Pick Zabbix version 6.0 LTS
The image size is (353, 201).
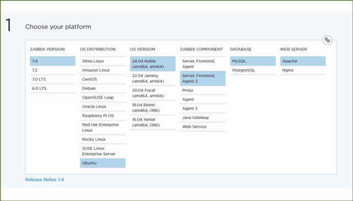coord(53,88)
